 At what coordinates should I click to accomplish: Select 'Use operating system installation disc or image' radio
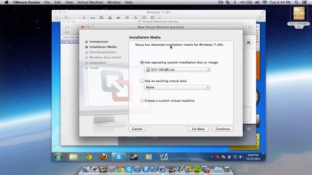tap(142, 62)
